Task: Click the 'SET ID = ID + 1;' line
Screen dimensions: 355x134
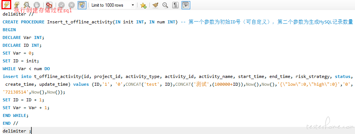Action: tap(24, 100)
